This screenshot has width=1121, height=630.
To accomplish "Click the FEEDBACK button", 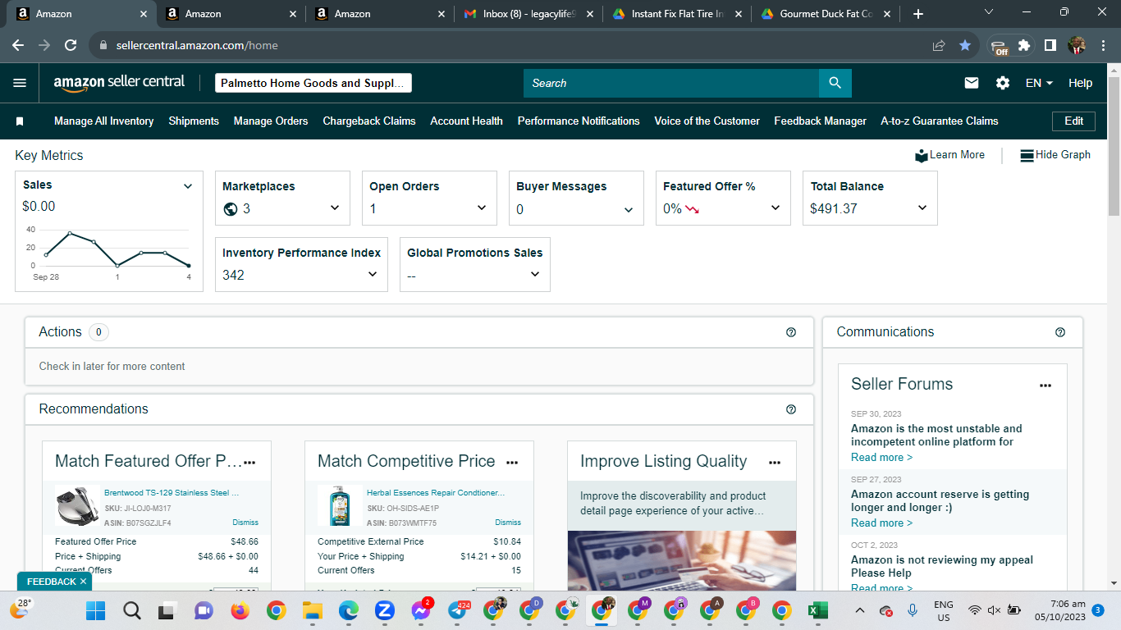I will pos(55,582).
